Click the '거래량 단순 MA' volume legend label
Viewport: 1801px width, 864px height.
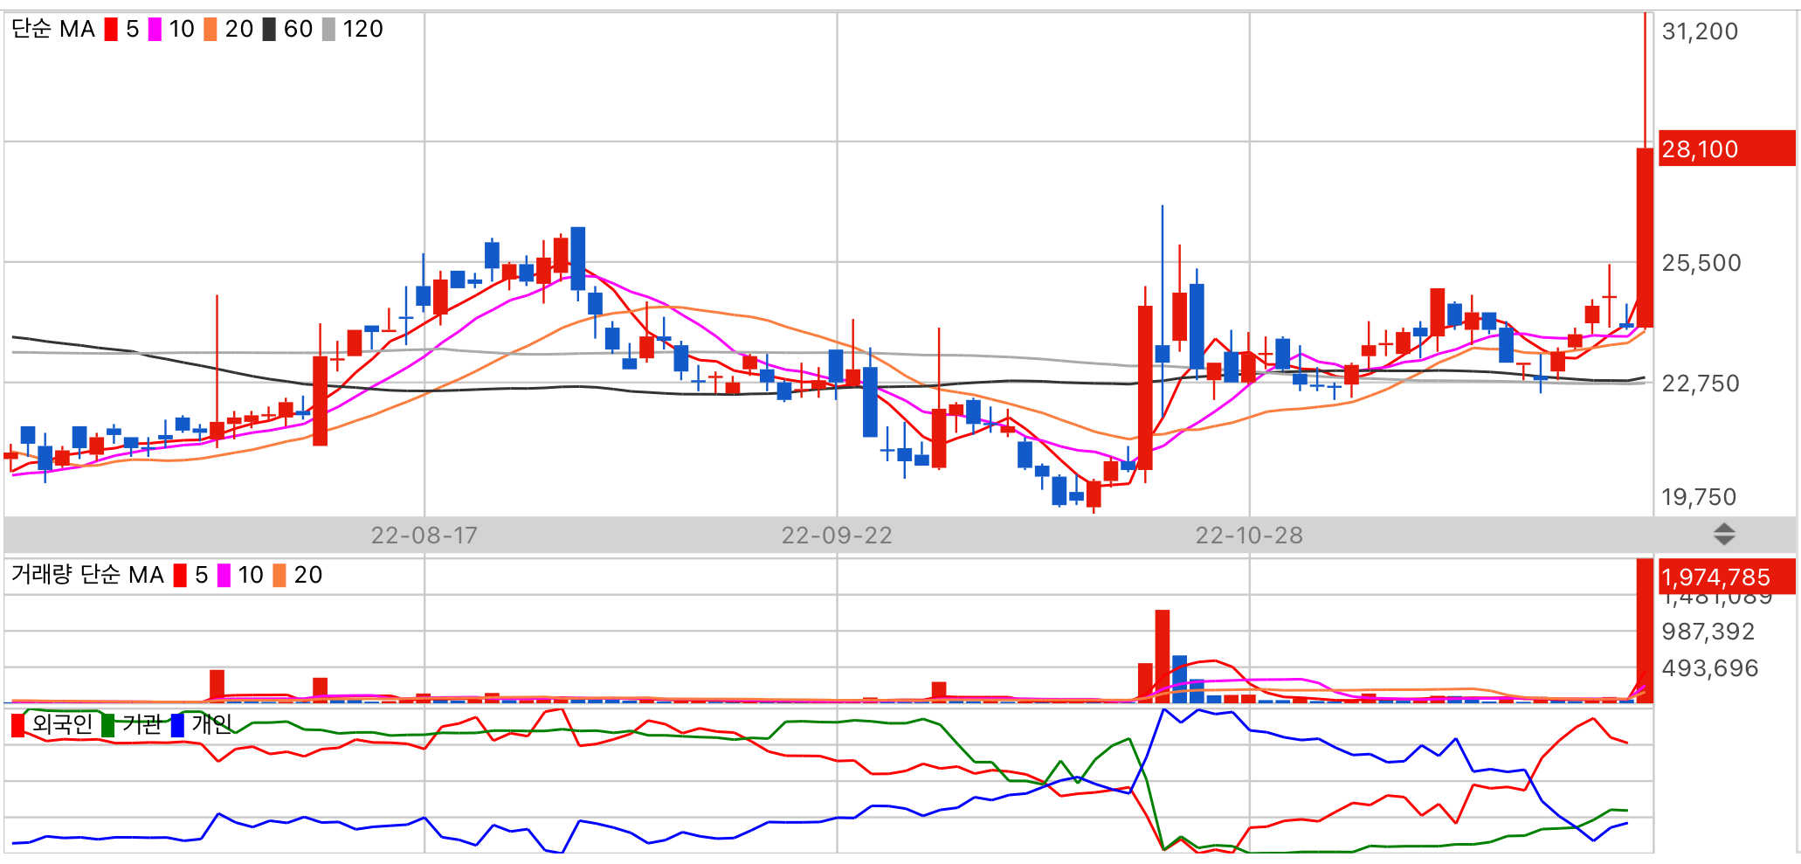click(87, 575)
